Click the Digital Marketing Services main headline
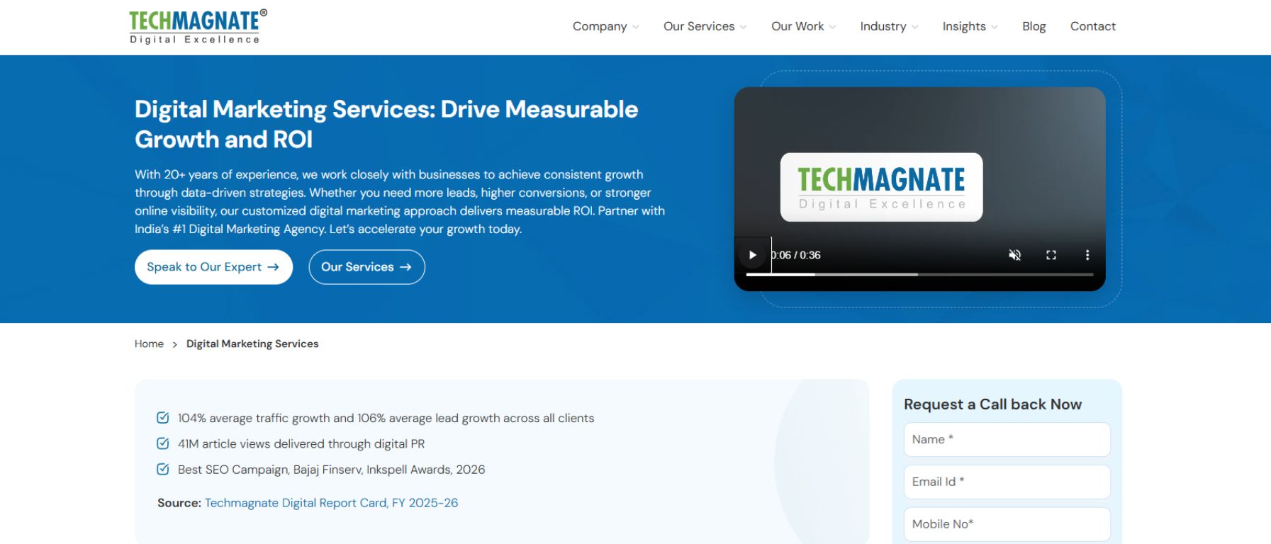Viewport: 1271px width, 544px height. point(386,124)
